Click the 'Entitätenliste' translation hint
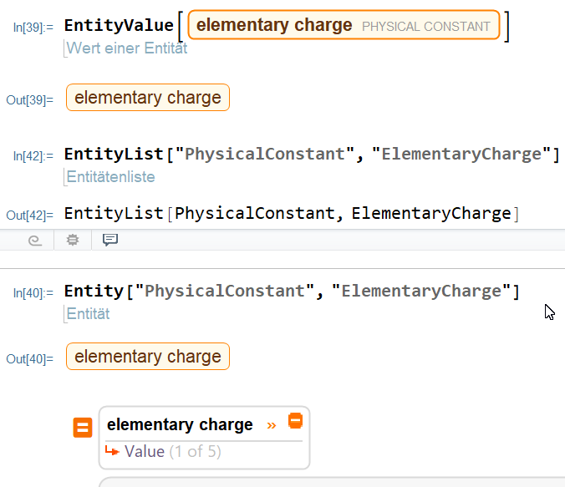 pyautogui.click(x=110, y=177)
